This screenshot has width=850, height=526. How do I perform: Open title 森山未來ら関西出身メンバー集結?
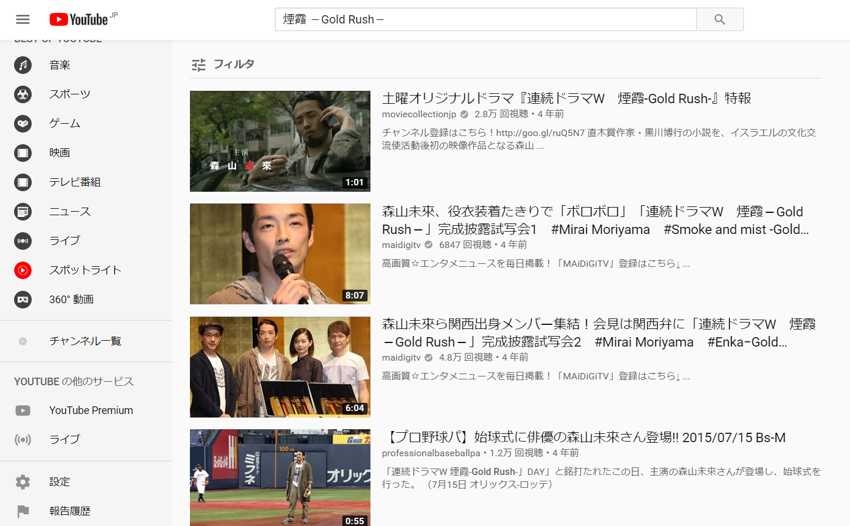coord(599,333)
